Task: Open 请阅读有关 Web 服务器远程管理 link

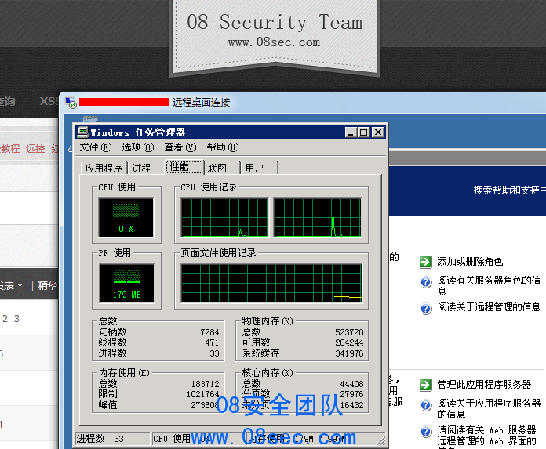Action: point(486,436)
